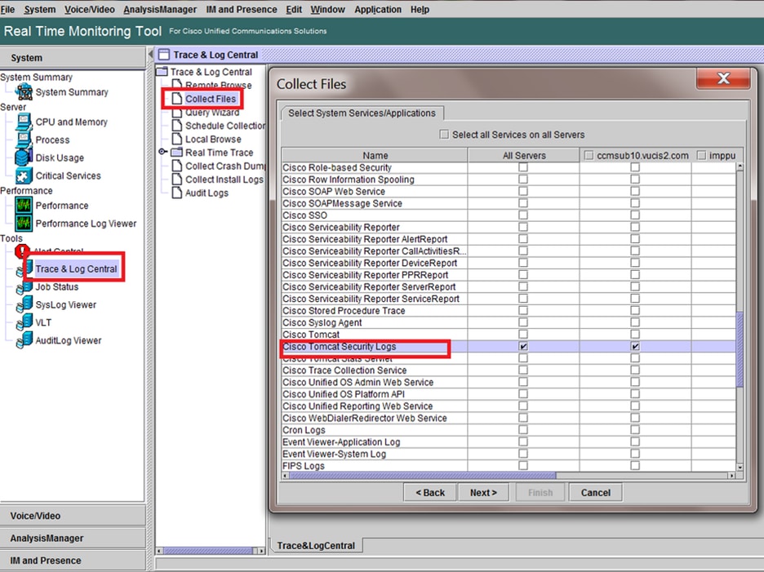Viewport: 764px width, 572px height.
Task: Open the File menu
Action: click(7, 9)
